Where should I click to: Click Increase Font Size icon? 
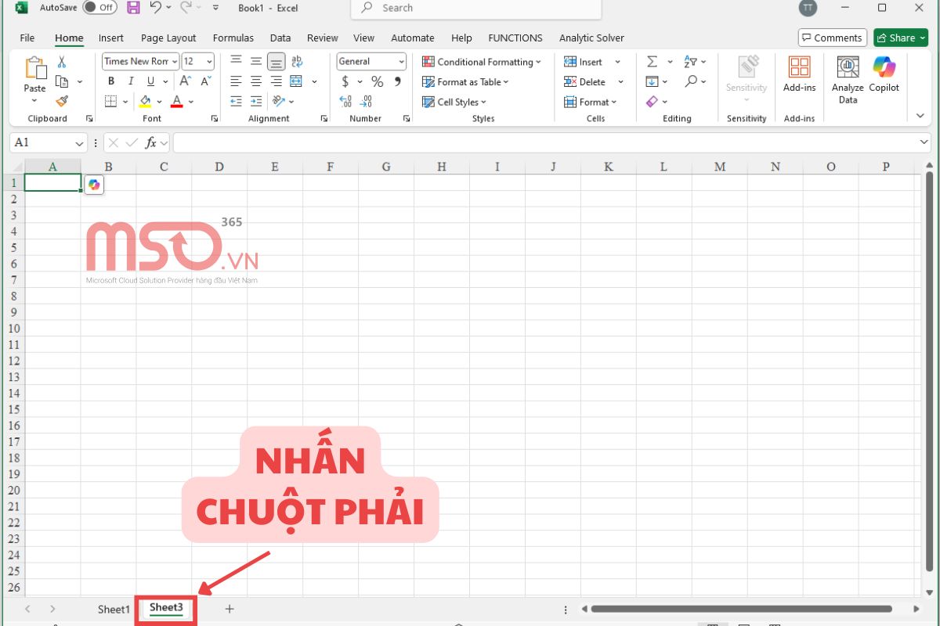pos(186,81)
